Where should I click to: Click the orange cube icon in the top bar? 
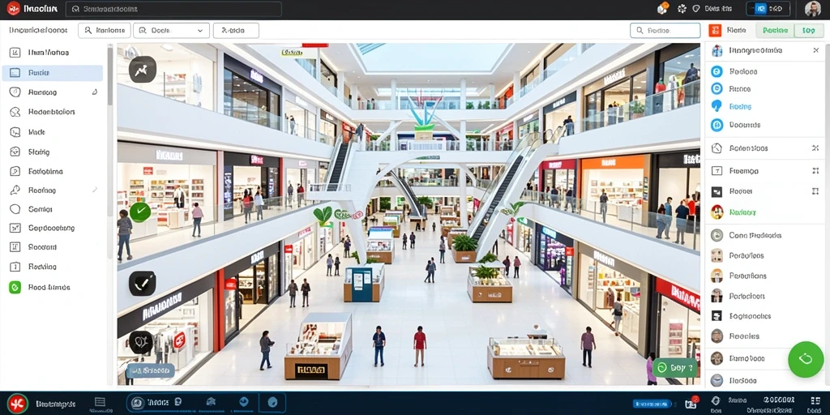point(663,8)
